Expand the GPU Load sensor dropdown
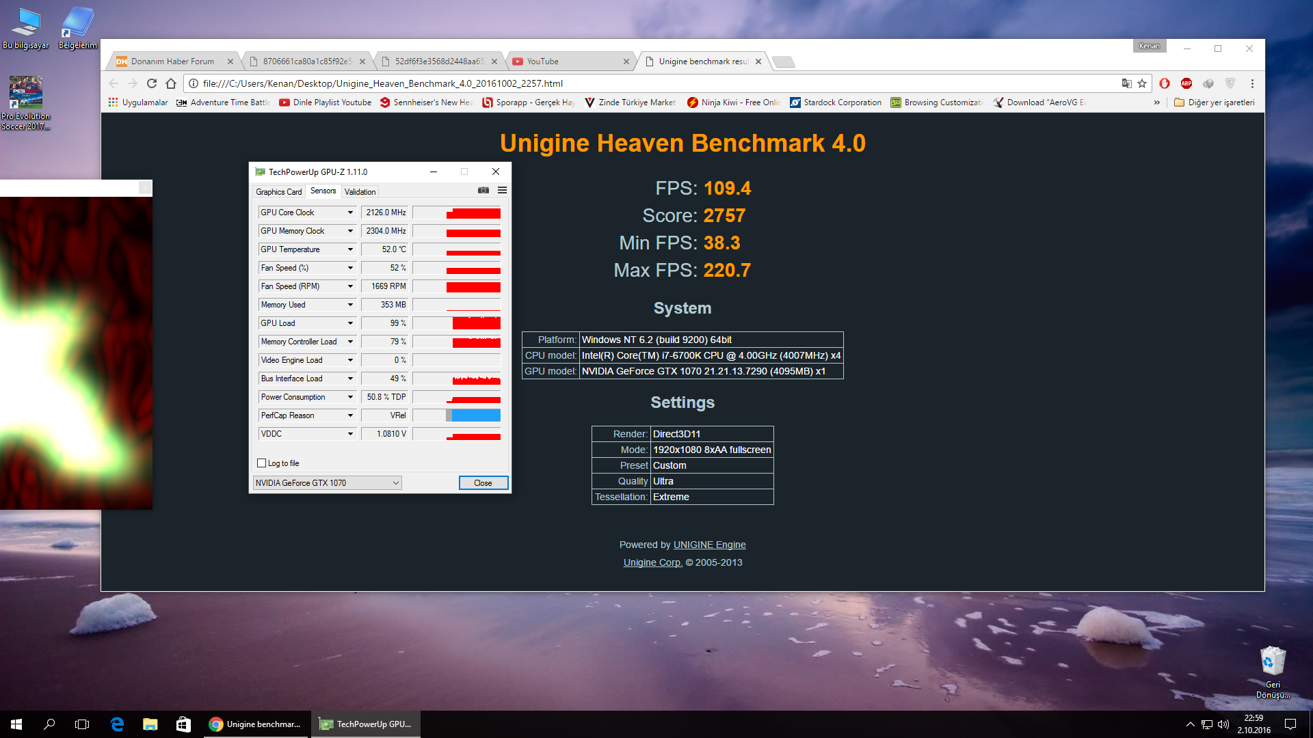 (x=350, y=323)
